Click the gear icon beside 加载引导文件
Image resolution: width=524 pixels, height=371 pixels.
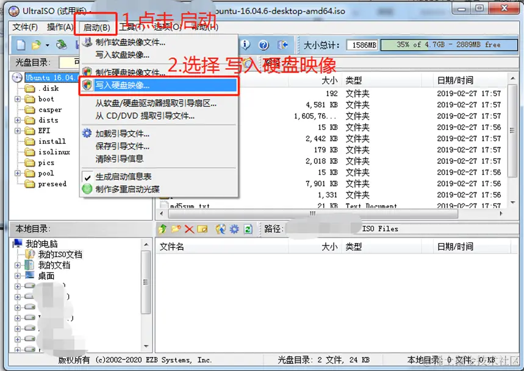coord(87,133)
